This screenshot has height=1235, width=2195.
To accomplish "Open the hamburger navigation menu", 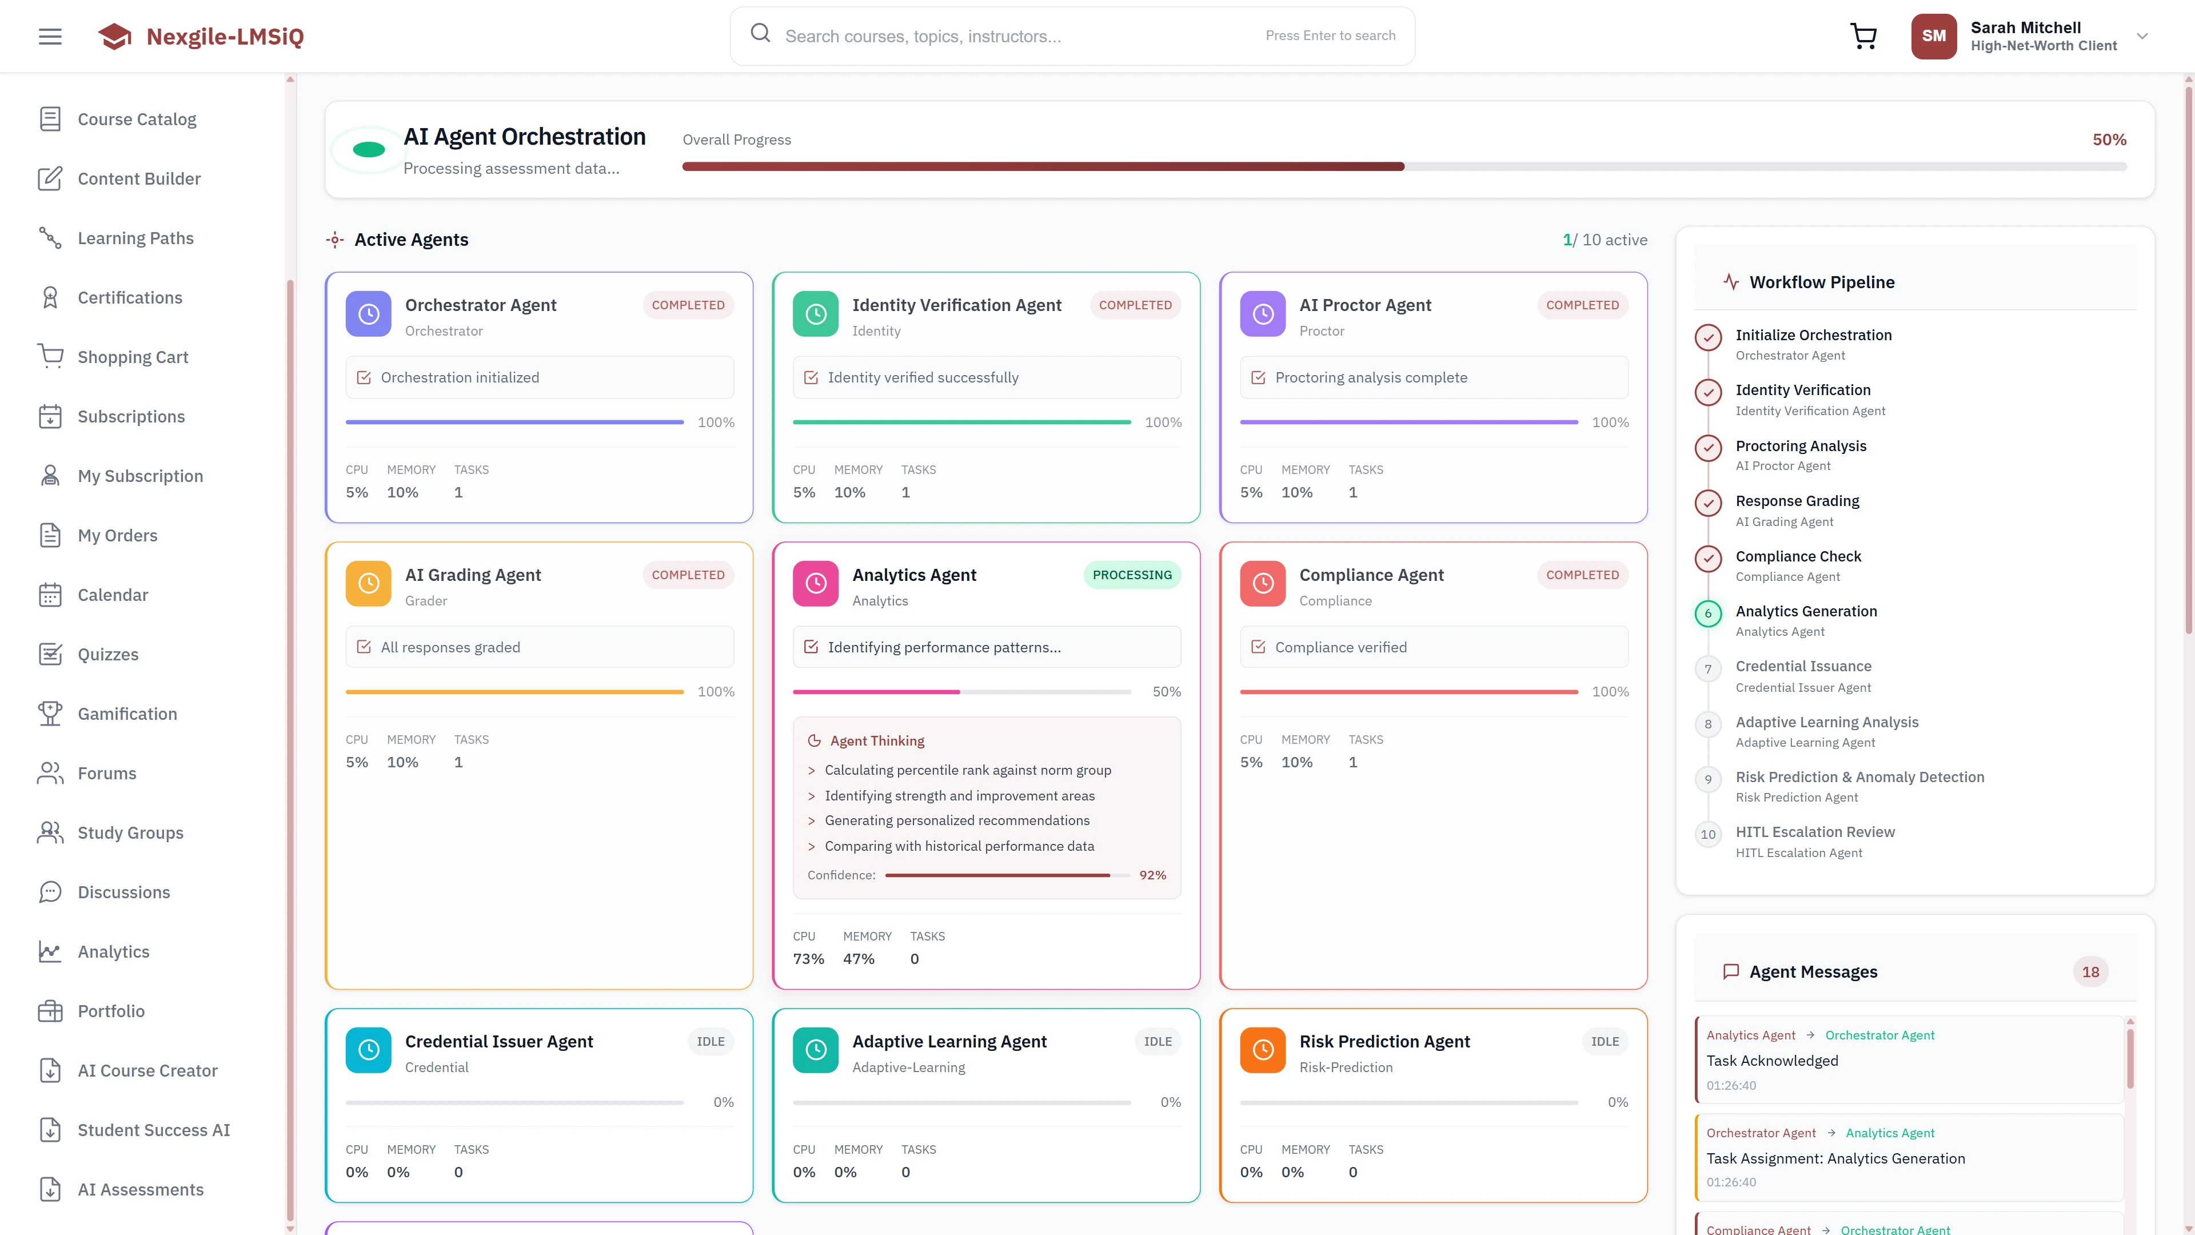I will click(x=49, y=36).
